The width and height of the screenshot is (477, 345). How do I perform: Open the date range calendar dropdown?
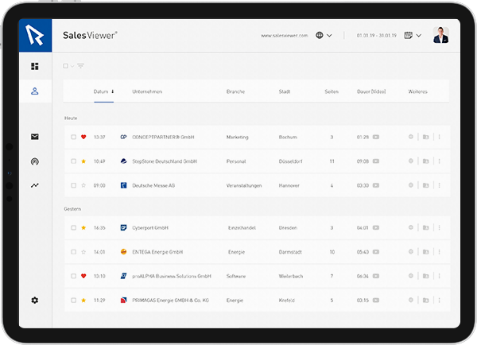click(x=412, y=36)
